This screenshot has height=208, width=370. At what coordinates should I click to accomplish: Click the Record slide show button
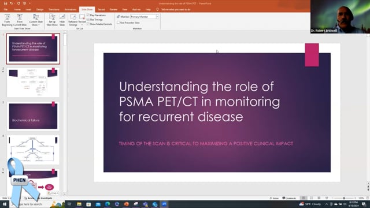click(x=82, y=18)
